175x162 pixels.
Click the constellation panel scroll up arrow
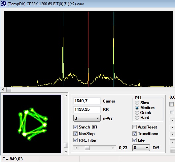(66, 96)
